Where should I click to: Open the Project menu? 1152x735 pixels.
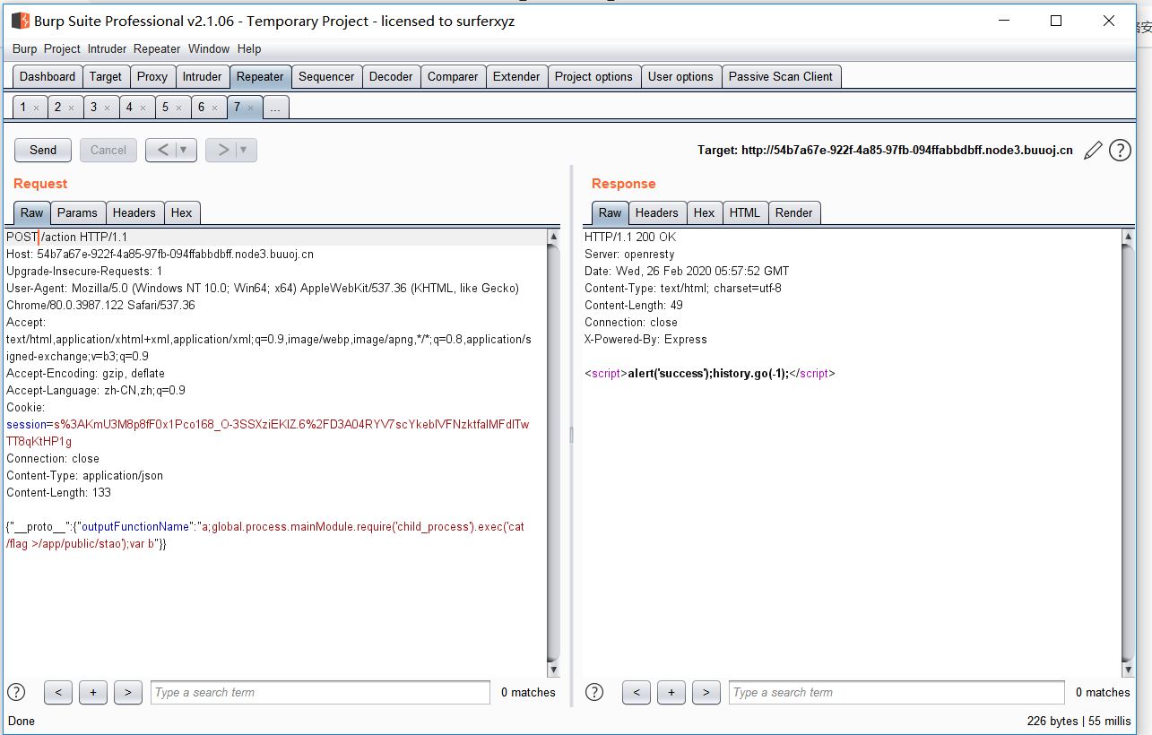[x=62, y=48]
